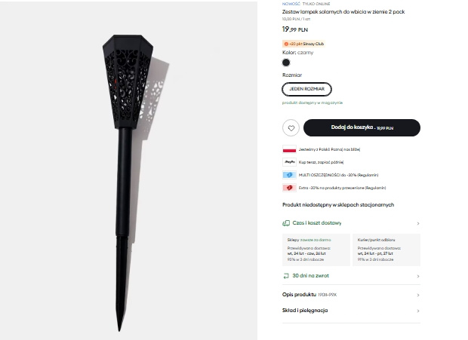Click the Polish flag icon
The height and width of the screenshot is (340, 468).
tap(289, 149)
